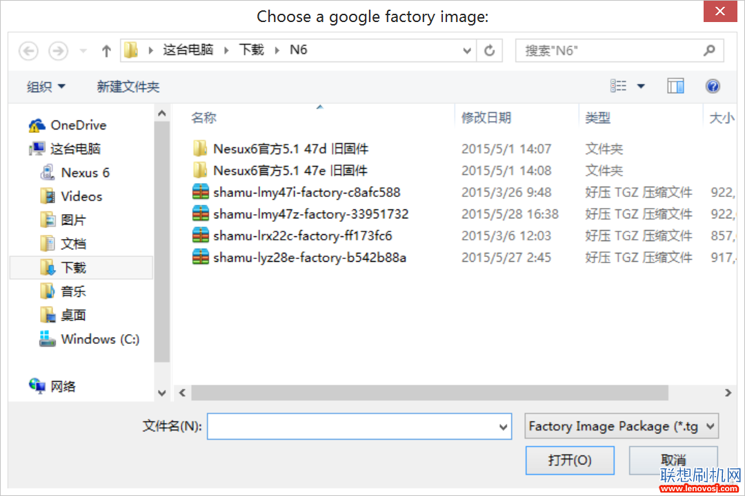Viewport: 745px width, 496px height.
Task: Select 下载 in the address path
Action: (x=251, y=50)
